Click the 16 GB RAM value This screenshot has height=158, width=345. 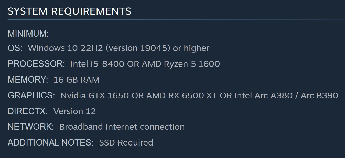(76, 80)
